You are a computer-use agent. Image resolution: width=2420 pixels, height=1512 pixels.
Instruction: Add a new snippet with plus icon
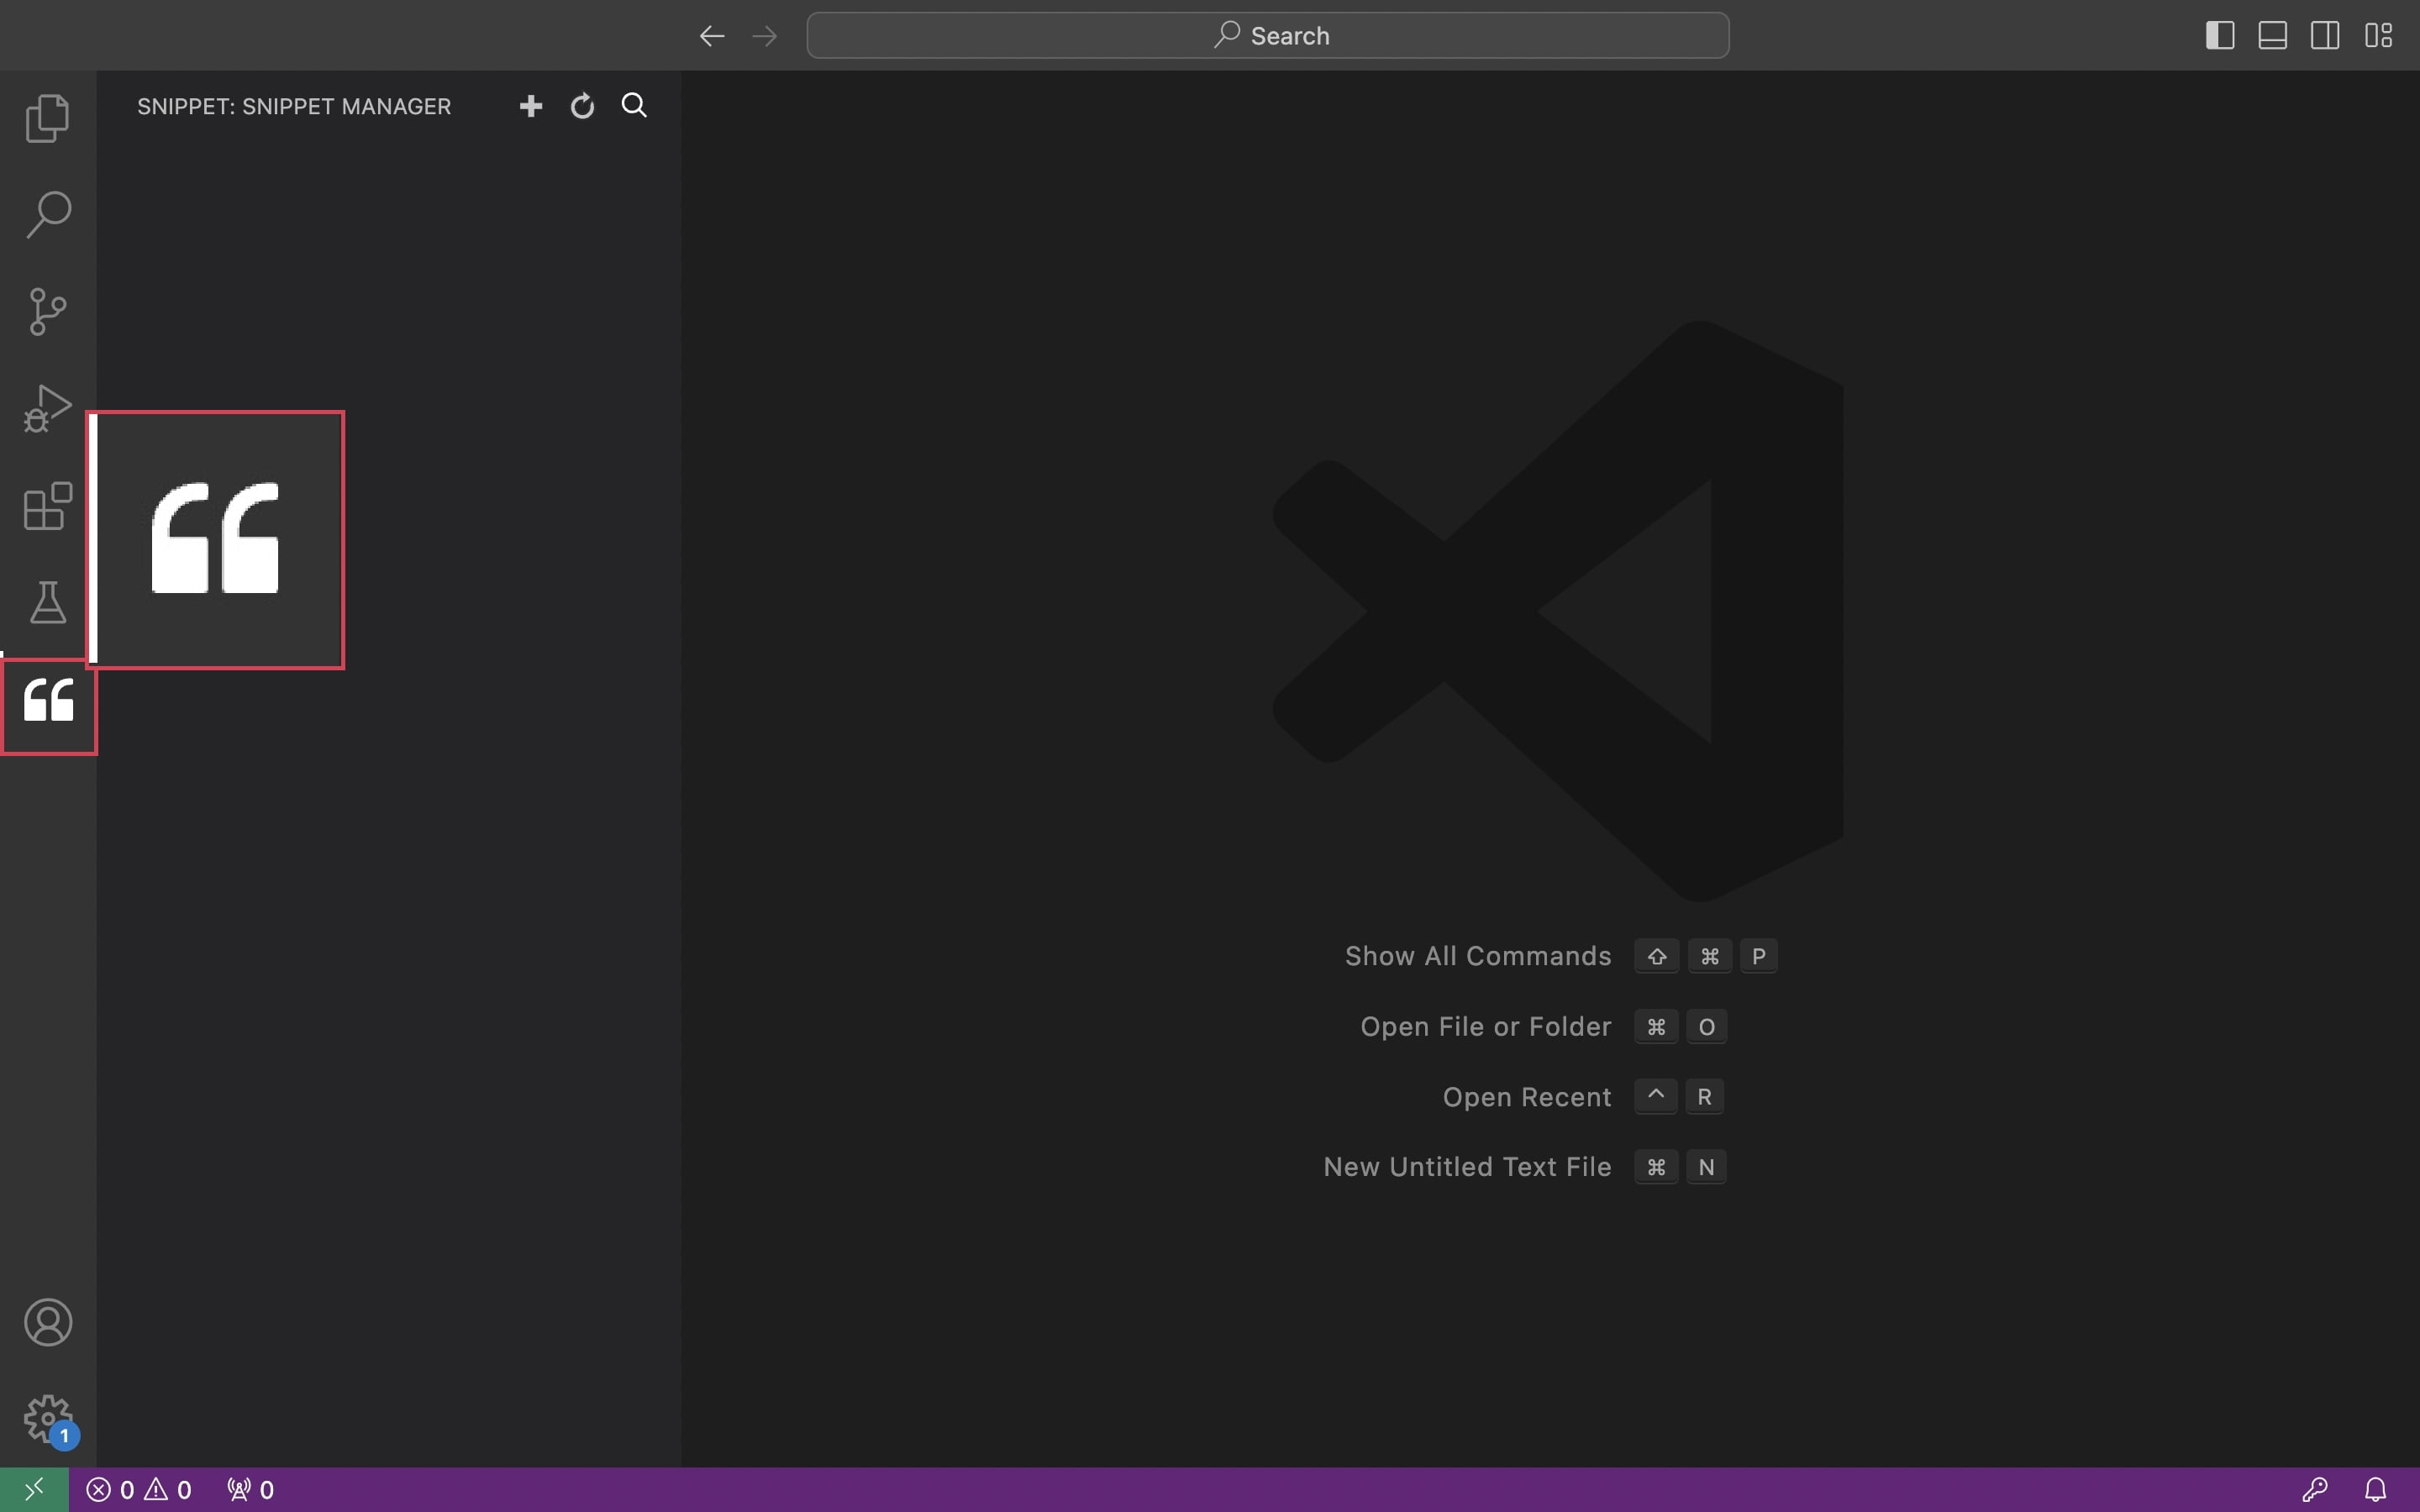531,106
